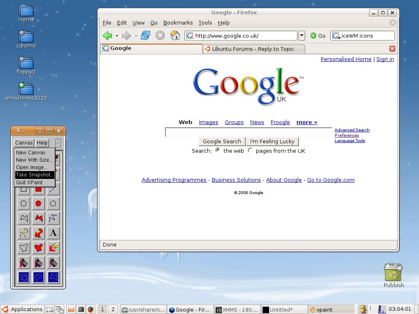Select the outlined circle tool in XPaint
Viewport: 419px width, 314px height.
(23, 204)
